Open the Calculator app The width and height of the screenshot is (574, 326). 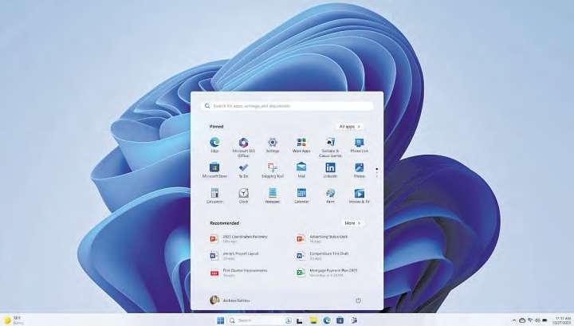point(214,196)
